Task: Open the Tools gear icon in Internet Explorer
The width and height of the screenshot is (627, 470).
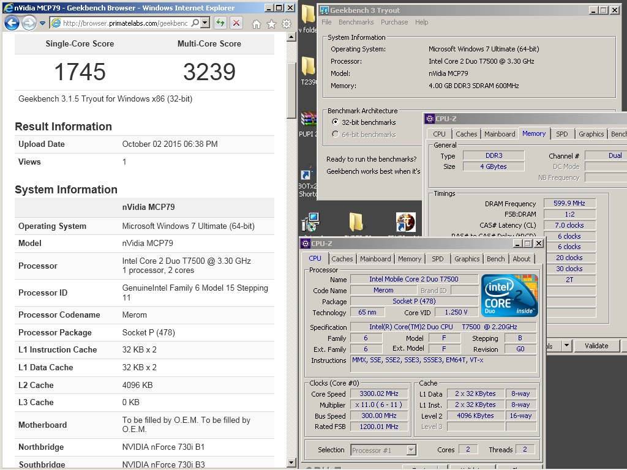Action: click(x=287, y=24)
